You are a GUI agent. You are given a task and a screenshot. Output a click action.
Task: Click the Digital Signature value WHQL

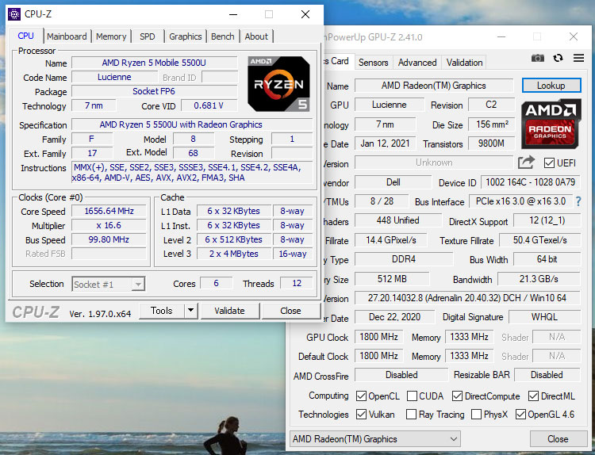click(544, 317)
